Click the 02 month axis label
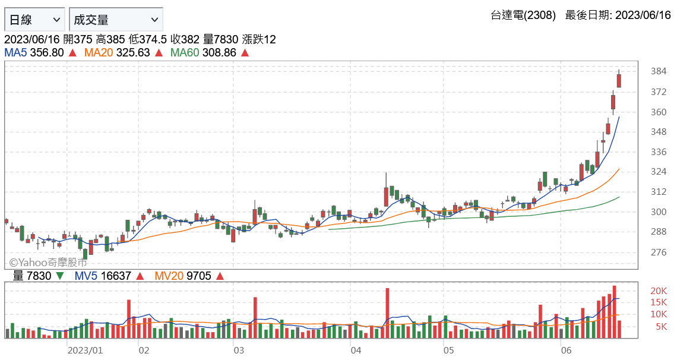The height and width of the screenshot is (363, 674). tap(144, 351)
